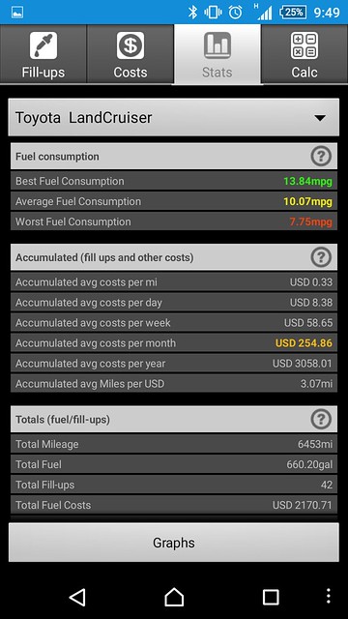Open help for Totals fuel/fill-ups section

[321, 419]
